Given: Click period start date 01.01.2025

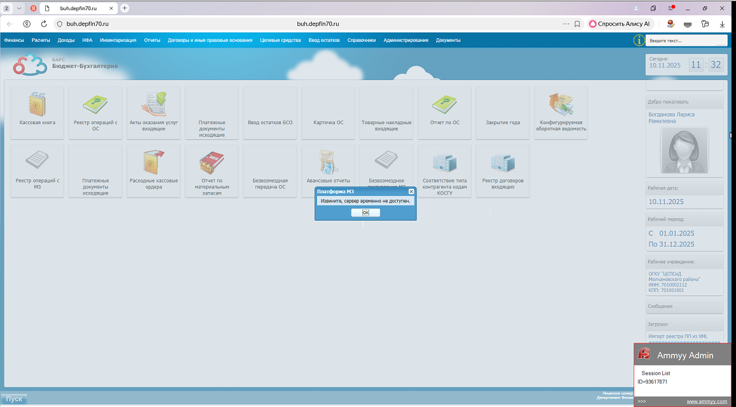Looking at the screenshot, I should (x=676, y=233).
